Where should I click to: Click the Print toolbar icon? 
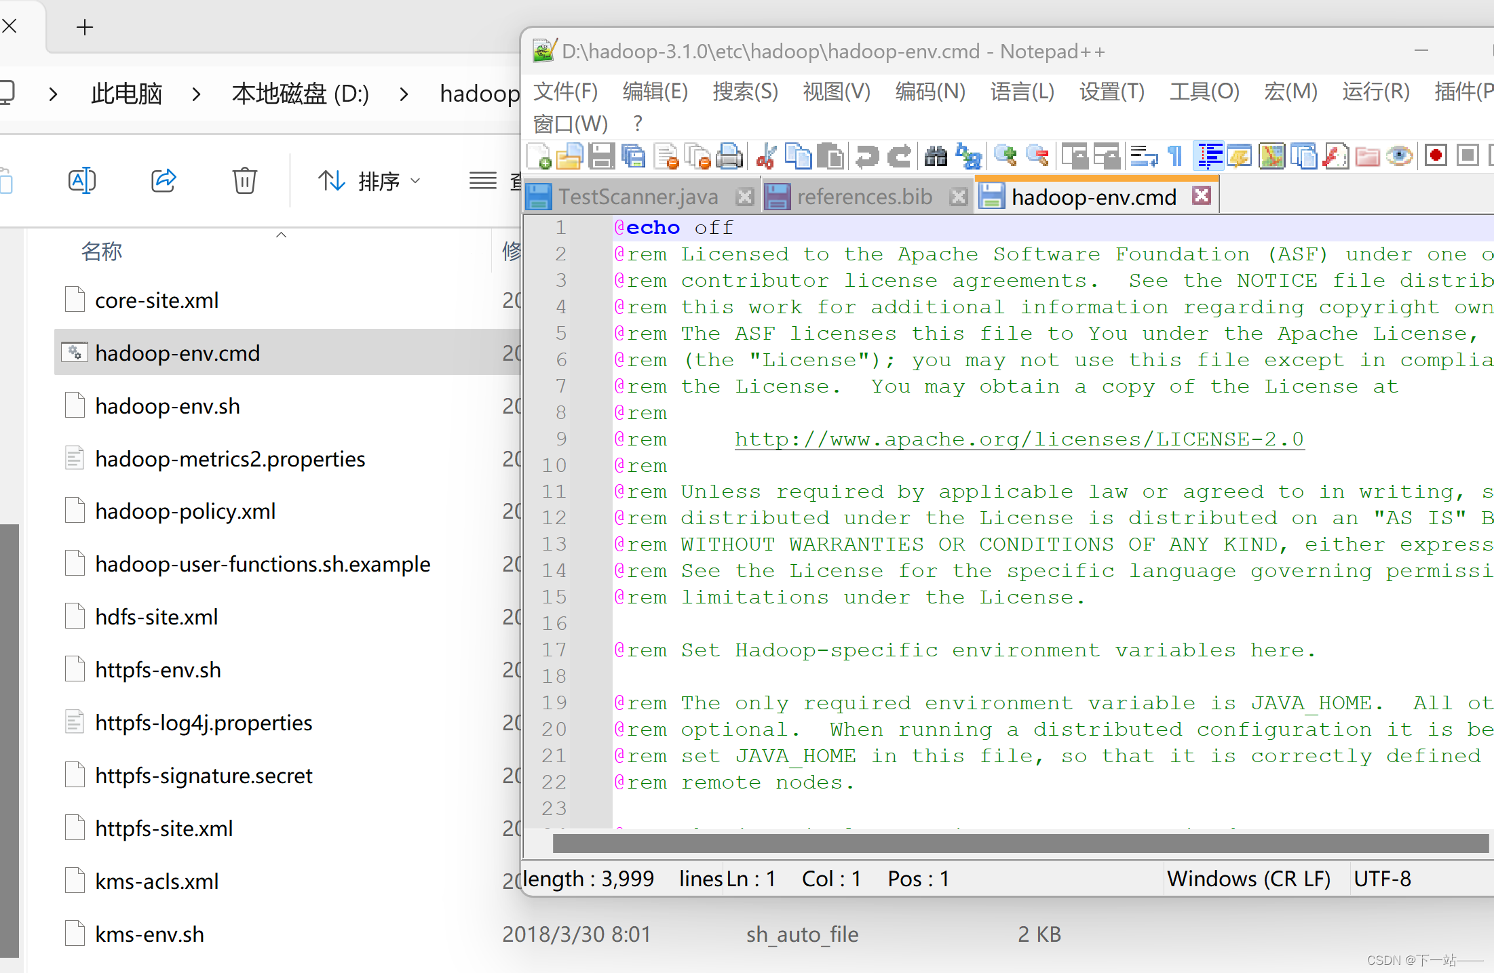729,157
